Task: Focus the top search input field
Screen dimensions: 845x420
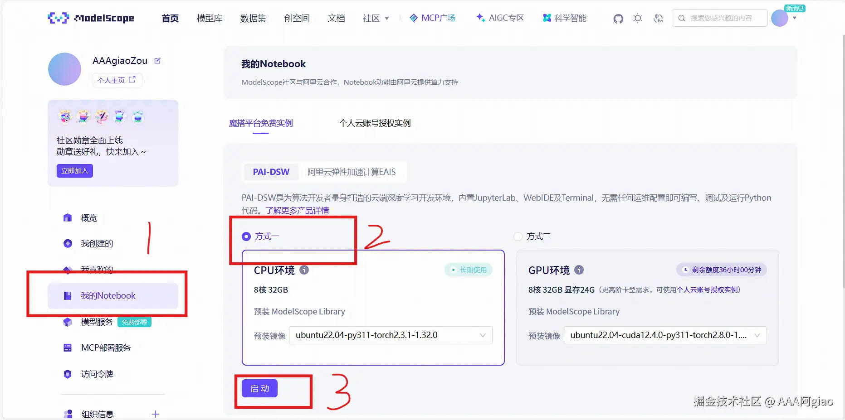Action: [x=720, y=18]
